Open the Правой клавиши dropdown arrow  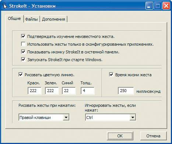click(66, 117)
